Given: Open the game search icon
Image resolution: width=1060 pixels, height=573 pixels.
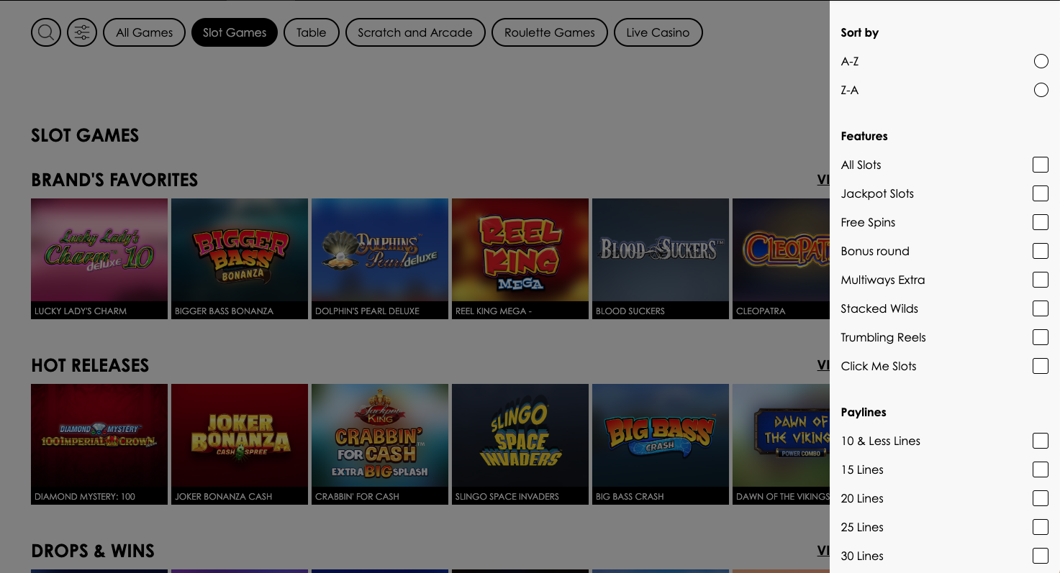Looking at the screenshot, I should (x=46, y=32).
